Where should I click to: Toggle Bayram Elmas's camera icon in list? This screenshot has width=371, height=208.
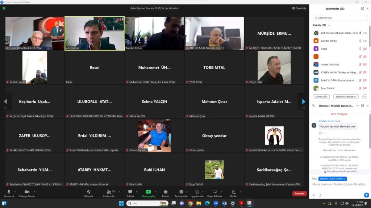click(x=365, y=41)
